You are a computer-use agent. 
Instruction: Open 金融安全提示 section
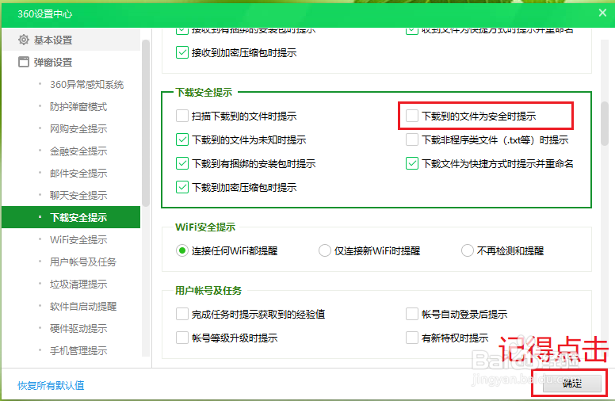click(78, 151)
